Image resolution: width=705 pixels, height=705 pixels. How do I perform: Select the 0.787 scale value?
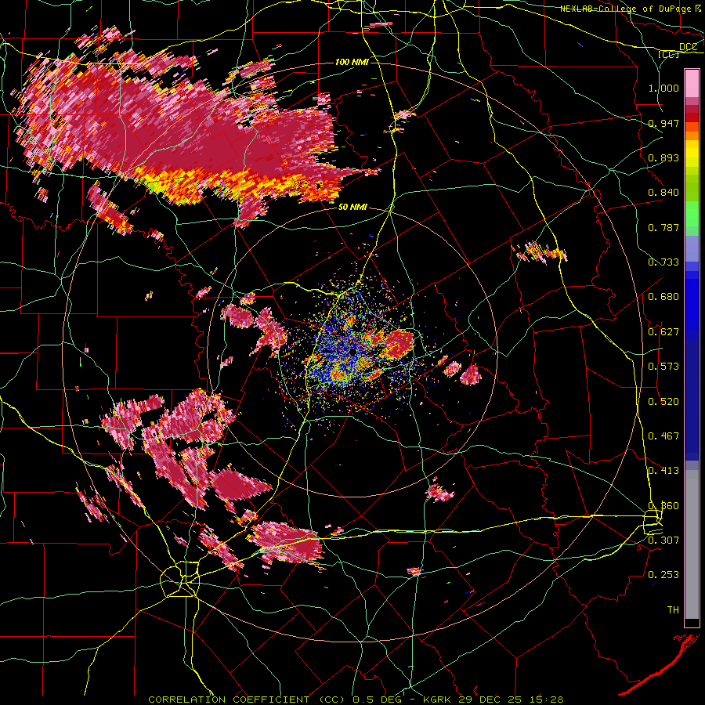(x=663, y=227)
